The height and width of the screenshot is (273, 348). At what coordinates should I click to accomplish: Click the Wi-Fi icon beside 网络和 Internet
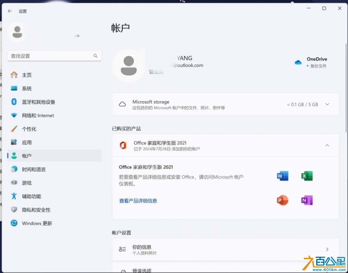(x=14, y=115)
